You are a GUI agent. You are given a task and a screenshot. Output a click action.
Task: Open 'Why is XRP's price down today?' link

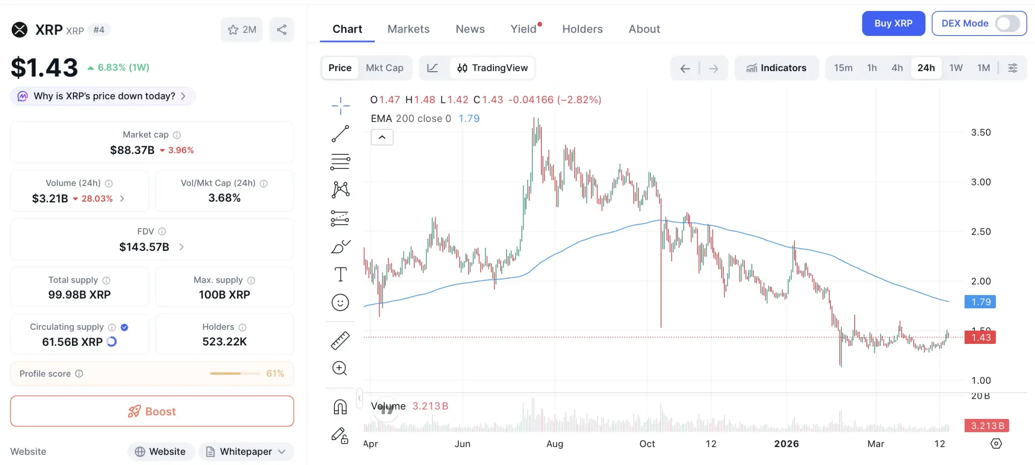(x=102, y=96)
